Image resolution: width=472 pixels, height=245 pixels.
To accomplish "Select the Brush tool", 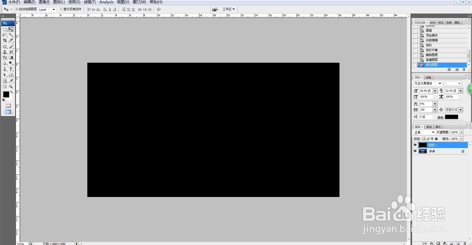I will (11, 47).
